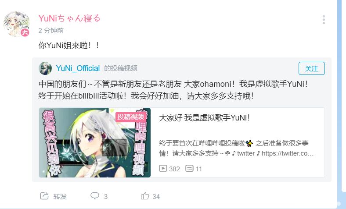Click the danmaku count icon showing 11

[x=189, y=169]
